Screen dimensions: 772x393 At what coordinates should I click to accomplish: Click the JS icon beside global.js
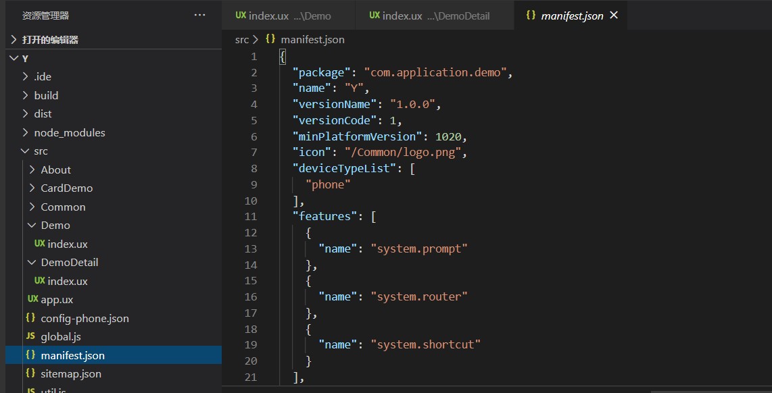30,336
